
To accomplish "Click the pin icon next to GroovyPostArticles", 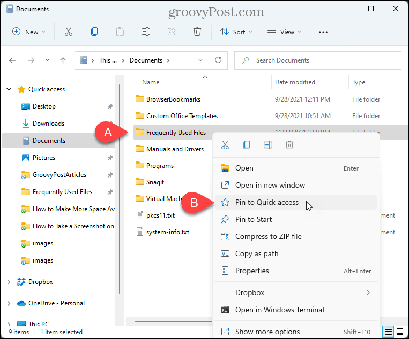I will click(x=110, y=175).
